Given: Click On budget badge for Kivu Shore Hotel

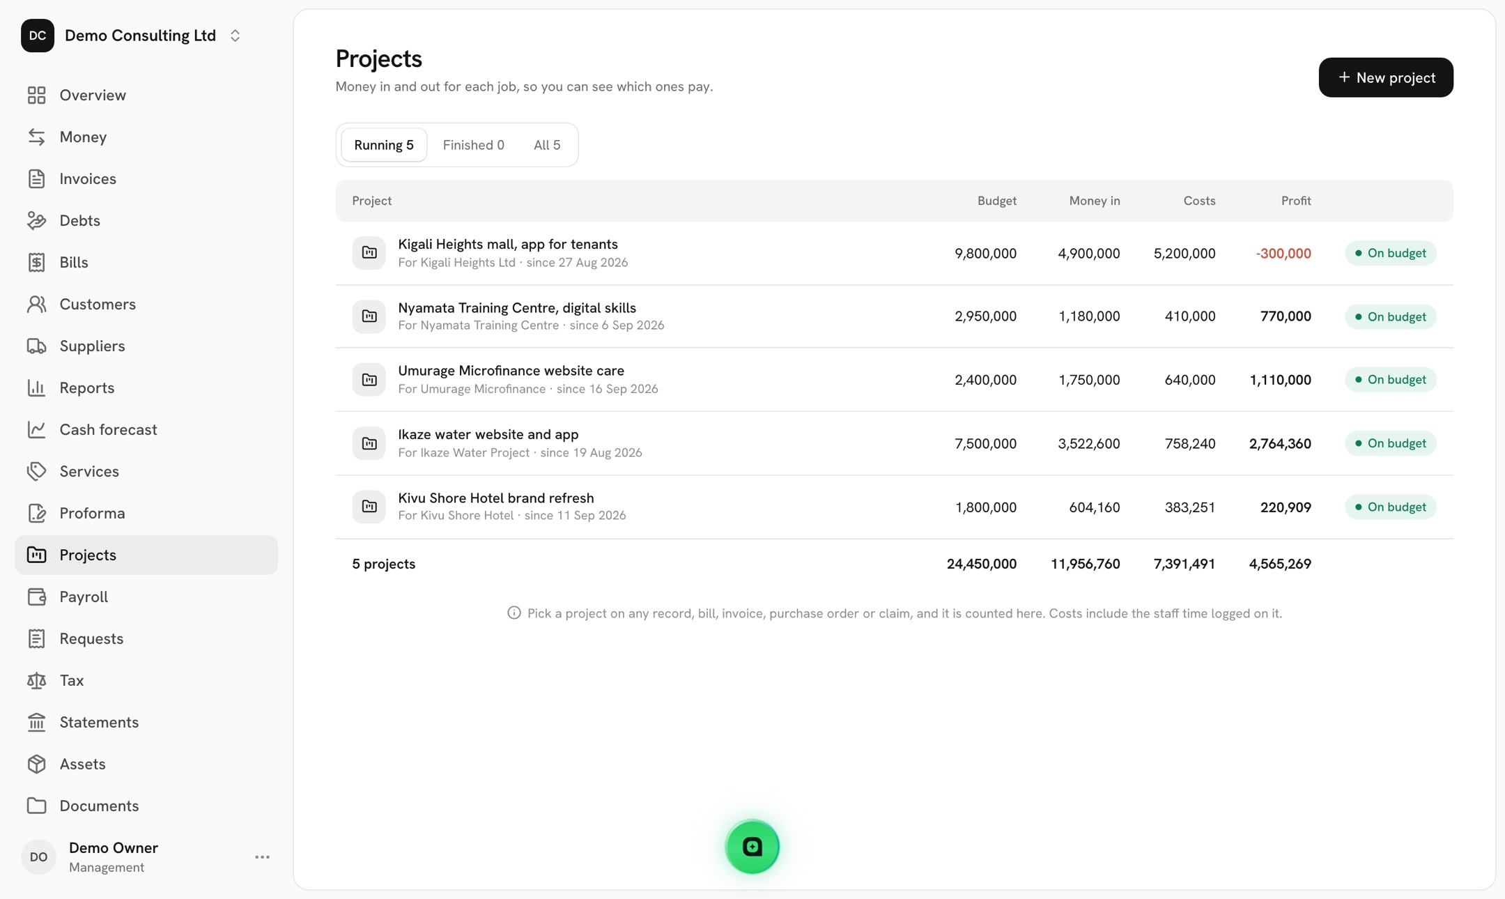Looking at the screenshot, I should [x=1390, y=507].
